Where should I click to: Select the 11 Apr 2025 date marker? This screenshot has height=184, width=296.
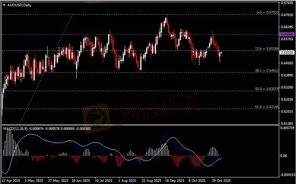[11, 180]
